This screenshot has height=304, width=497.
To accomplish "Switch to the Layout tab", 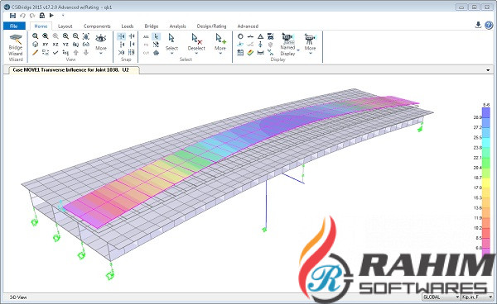I will point(65,26).
